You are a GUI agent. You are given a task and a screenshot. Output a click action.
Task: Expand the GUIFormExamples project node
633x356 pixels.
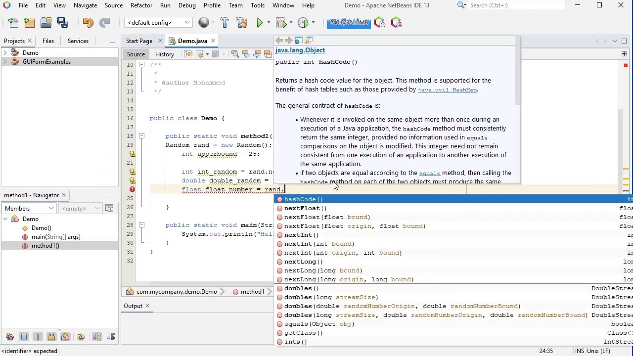[5, 62]
